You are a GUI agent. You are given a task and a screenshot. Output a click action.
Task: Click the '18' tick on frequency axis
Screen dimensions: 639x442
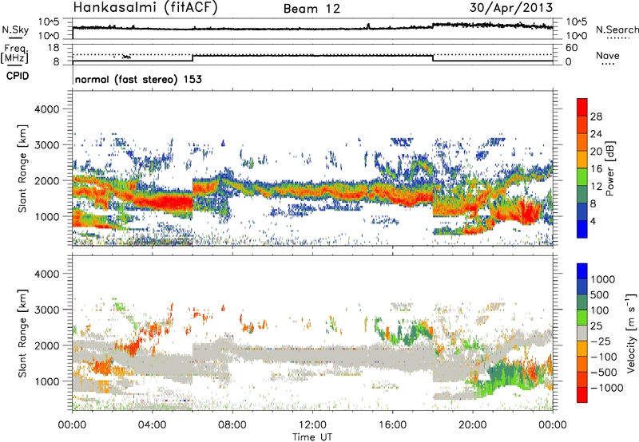coord(54,48)
